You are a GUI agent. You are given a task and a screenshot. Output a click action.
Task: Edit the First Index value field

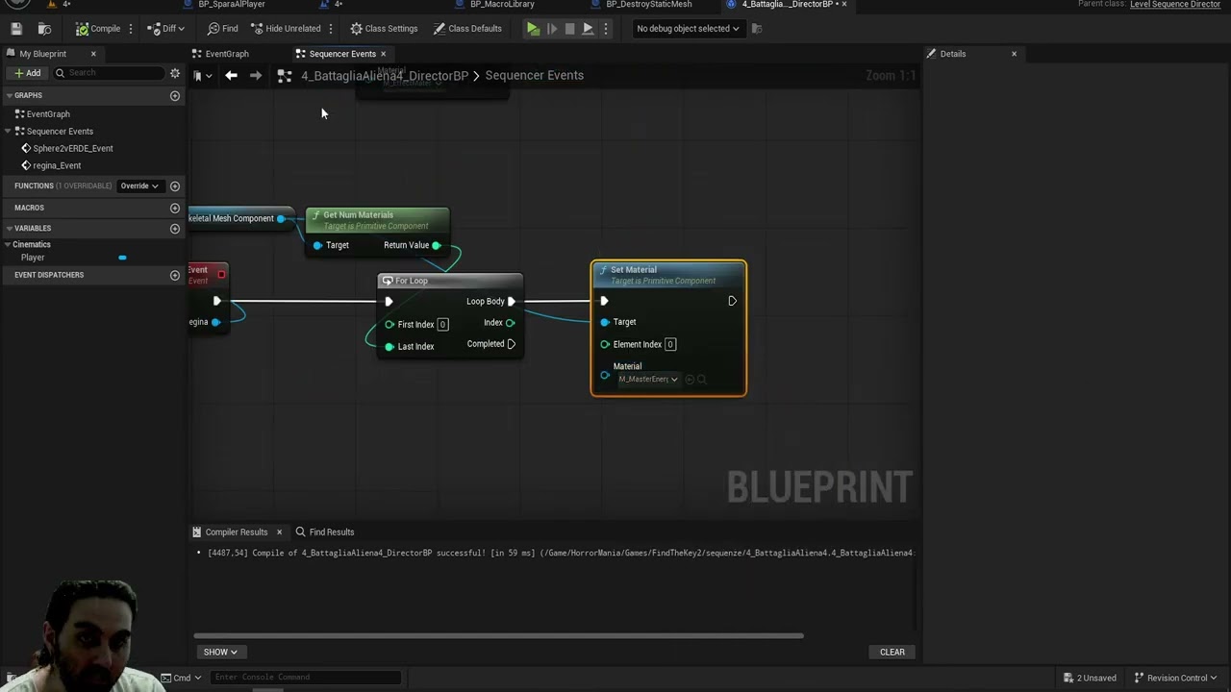click(442, 325)
